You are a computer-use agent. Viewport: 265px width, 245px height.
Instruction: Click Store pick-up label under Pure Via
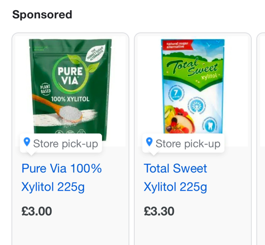[65, 143]
